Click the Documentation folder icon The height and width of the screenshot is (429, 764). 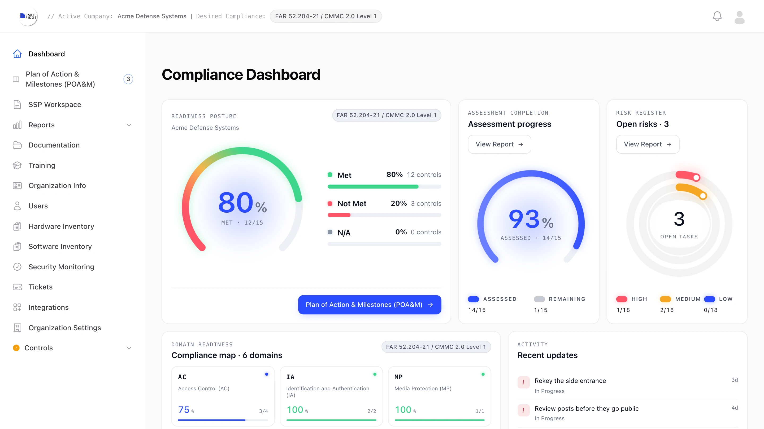click(17, 145)
